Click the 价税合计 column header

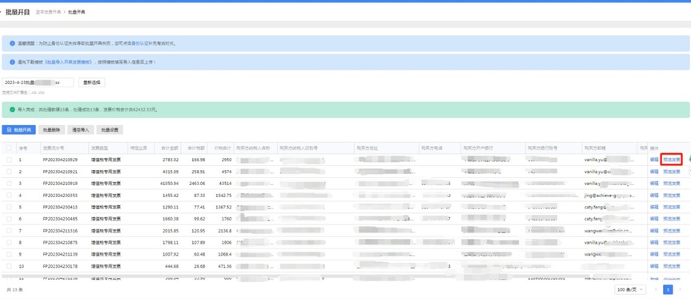pos(223,148)
